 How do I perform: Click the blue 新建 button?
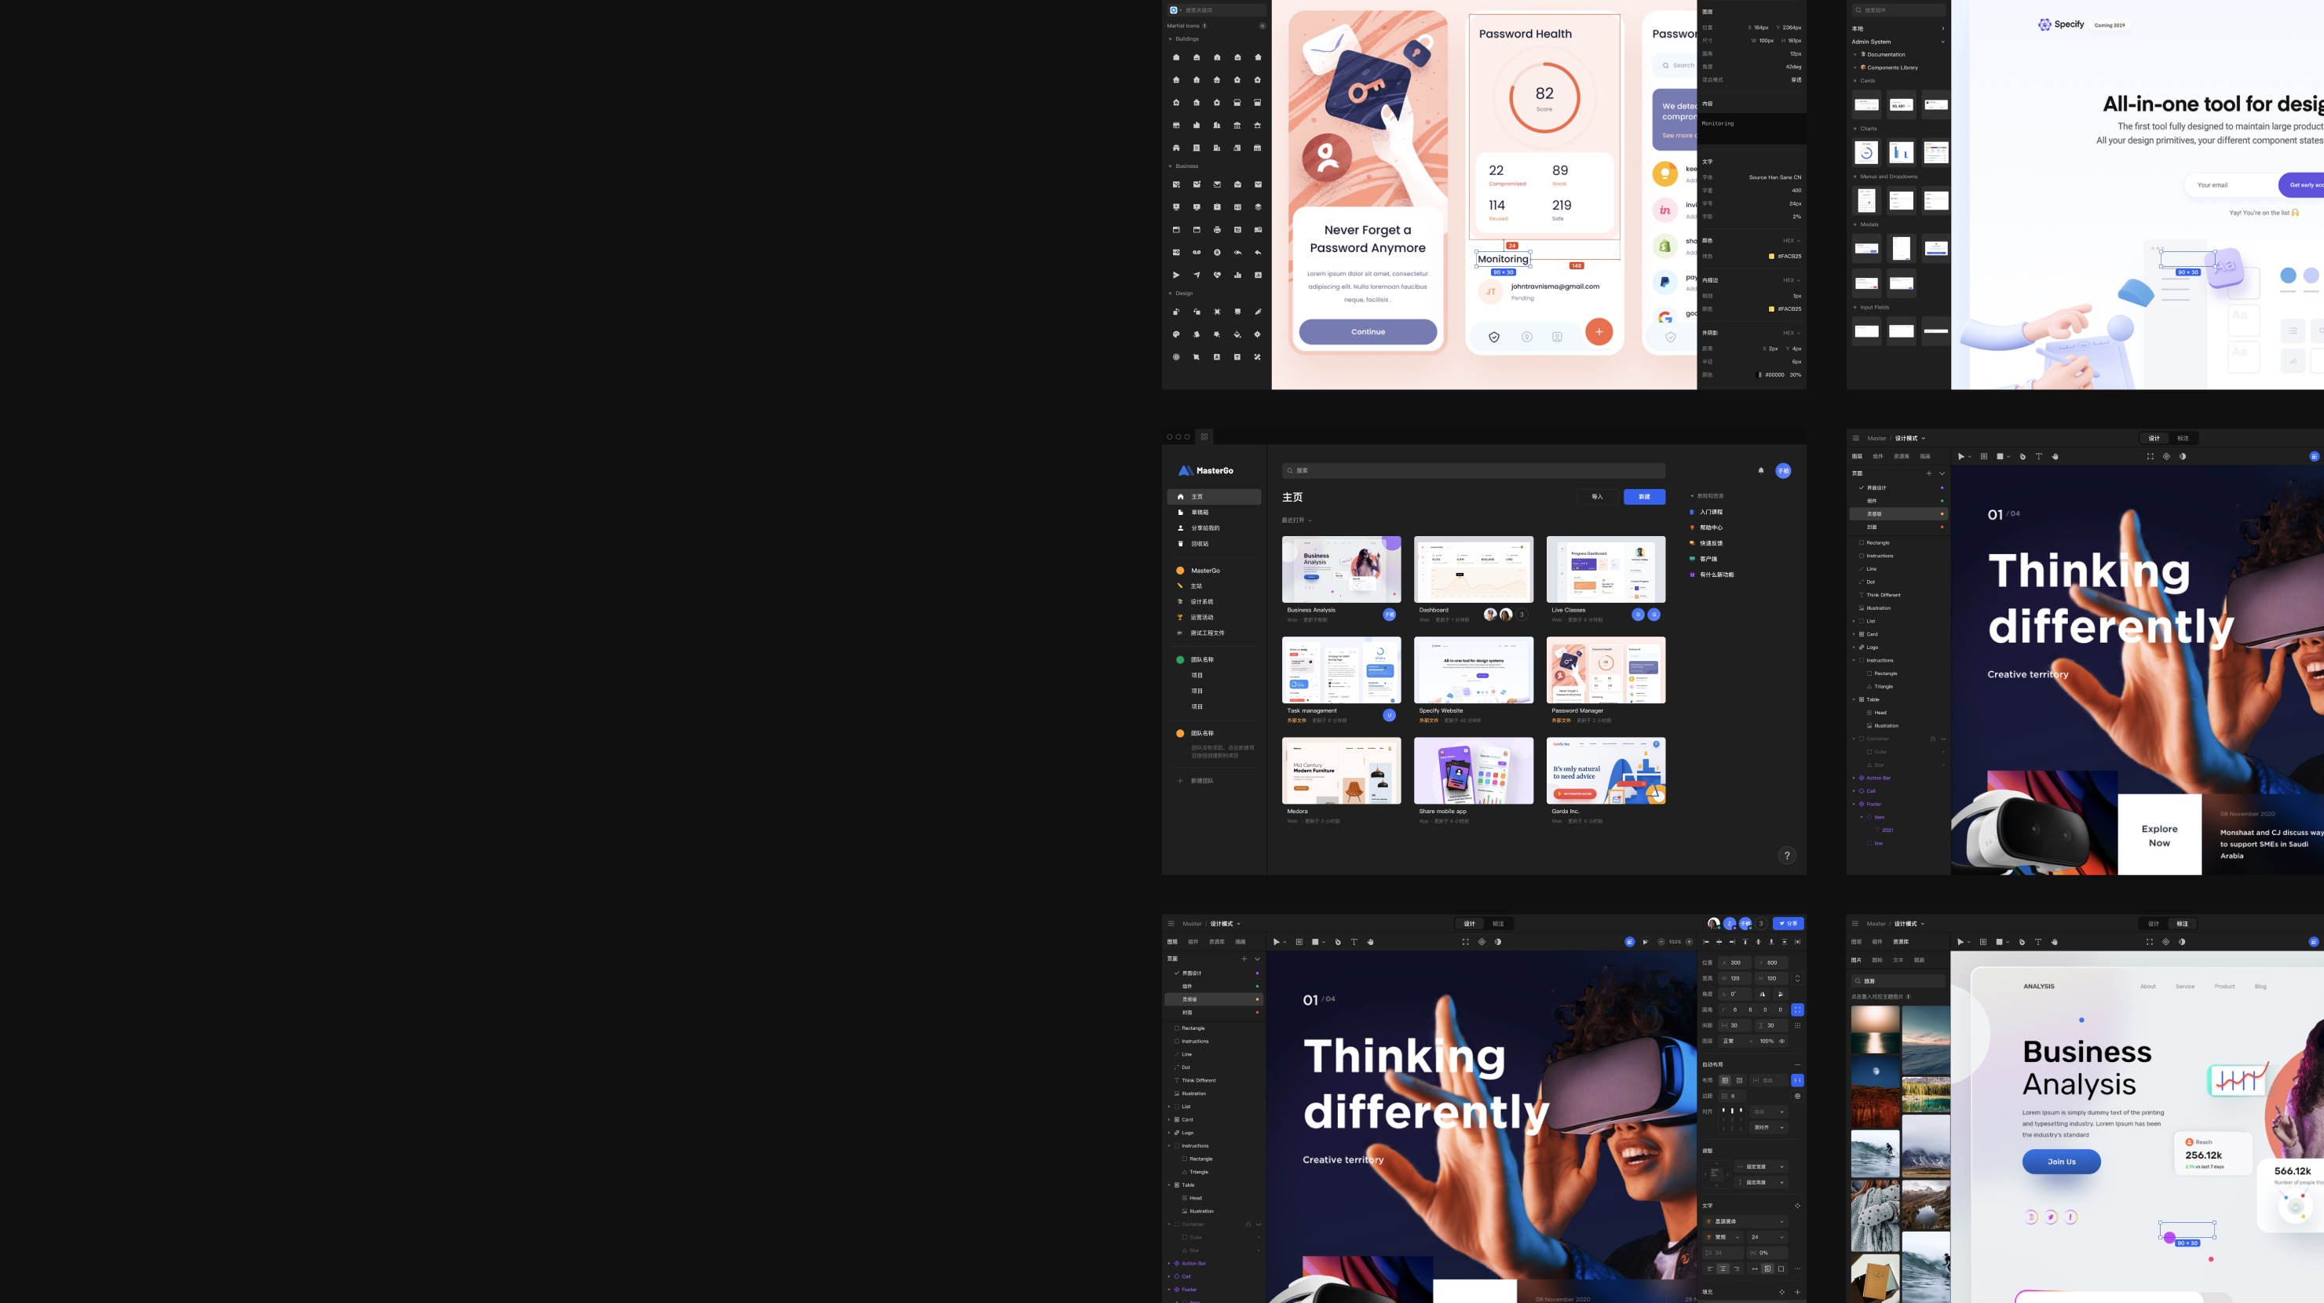click(x=1644, y=497)
